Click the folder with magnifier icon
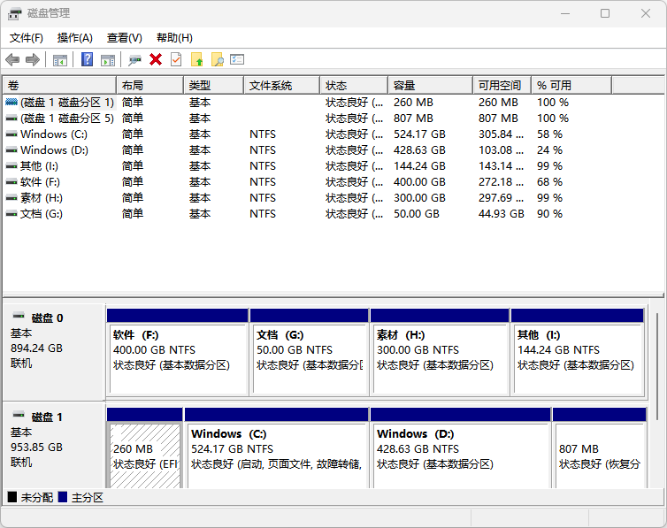The image size is (667, 528). pos(218,59)
